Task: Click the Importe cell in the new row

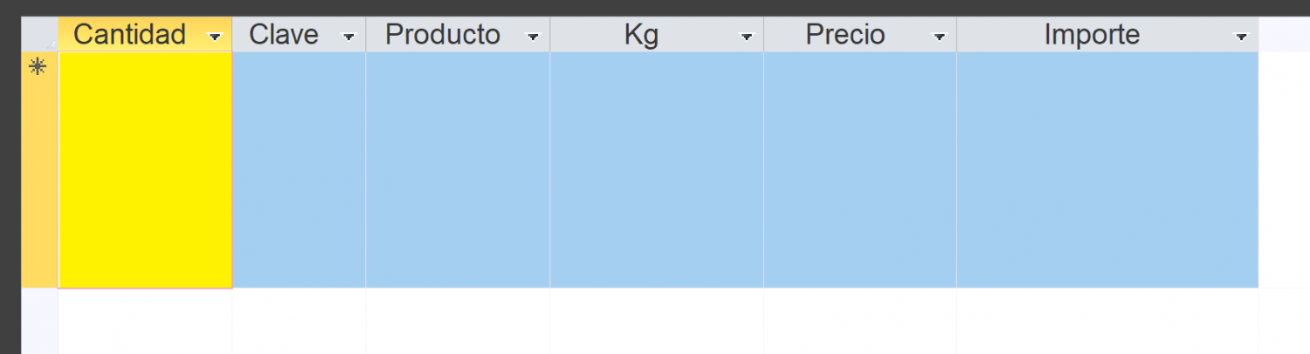Action: 1107,170
